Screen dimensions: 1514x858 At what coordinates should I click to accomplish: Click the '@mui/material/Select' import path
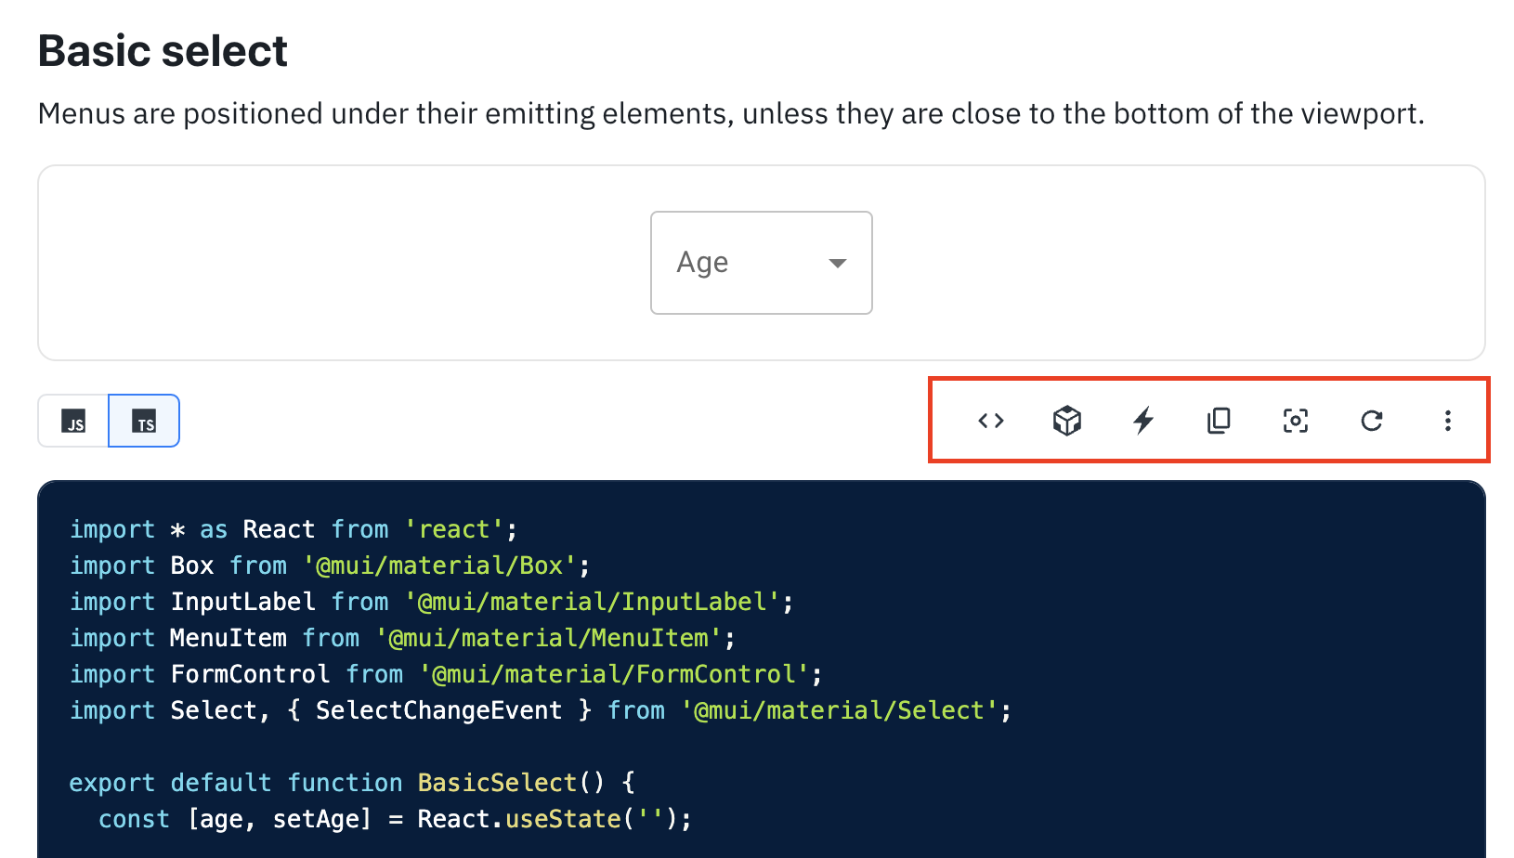coord(843,710)
